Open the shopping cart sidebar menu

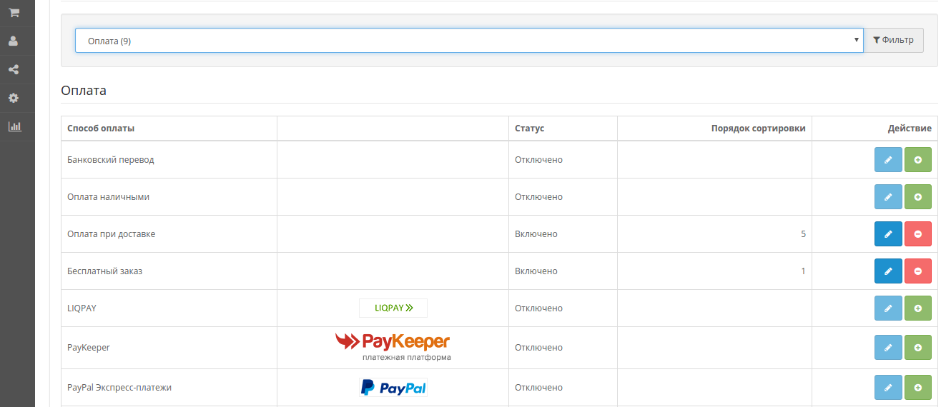[13, 13]
